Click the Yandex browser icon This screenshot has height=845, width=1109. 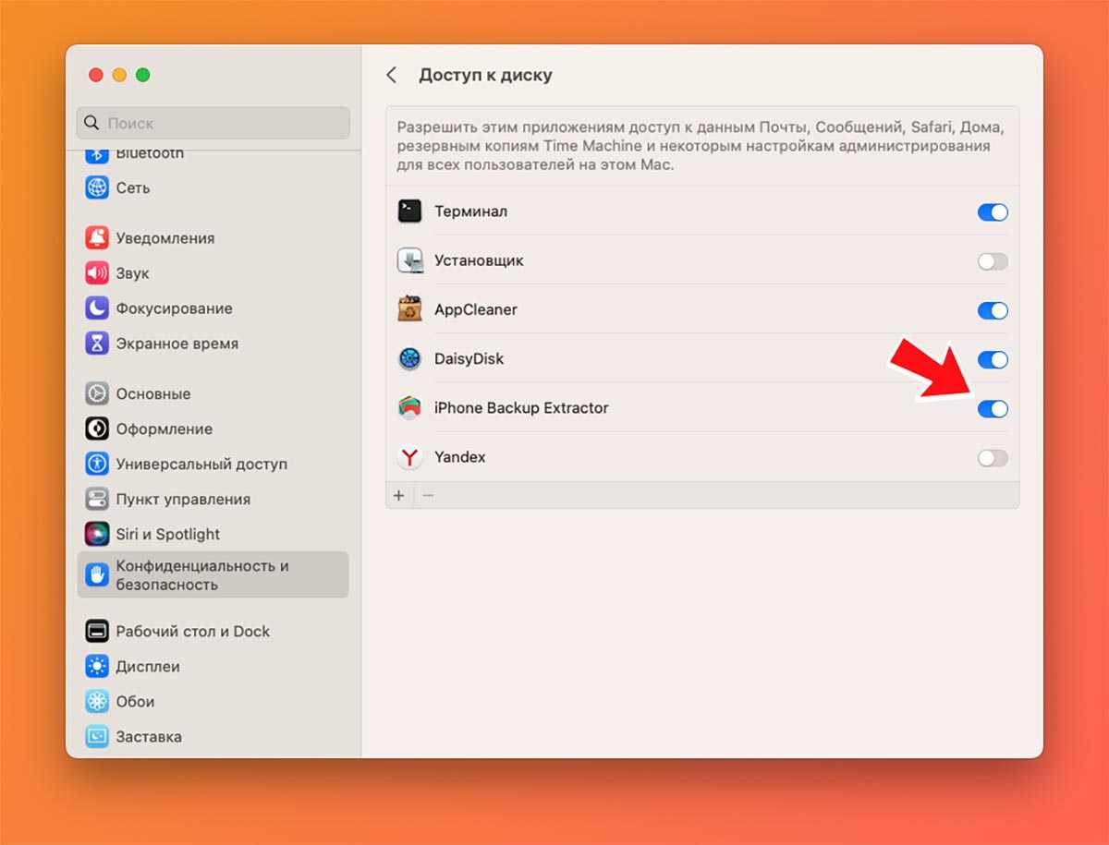pyautogui.click(x=409, y=457)
